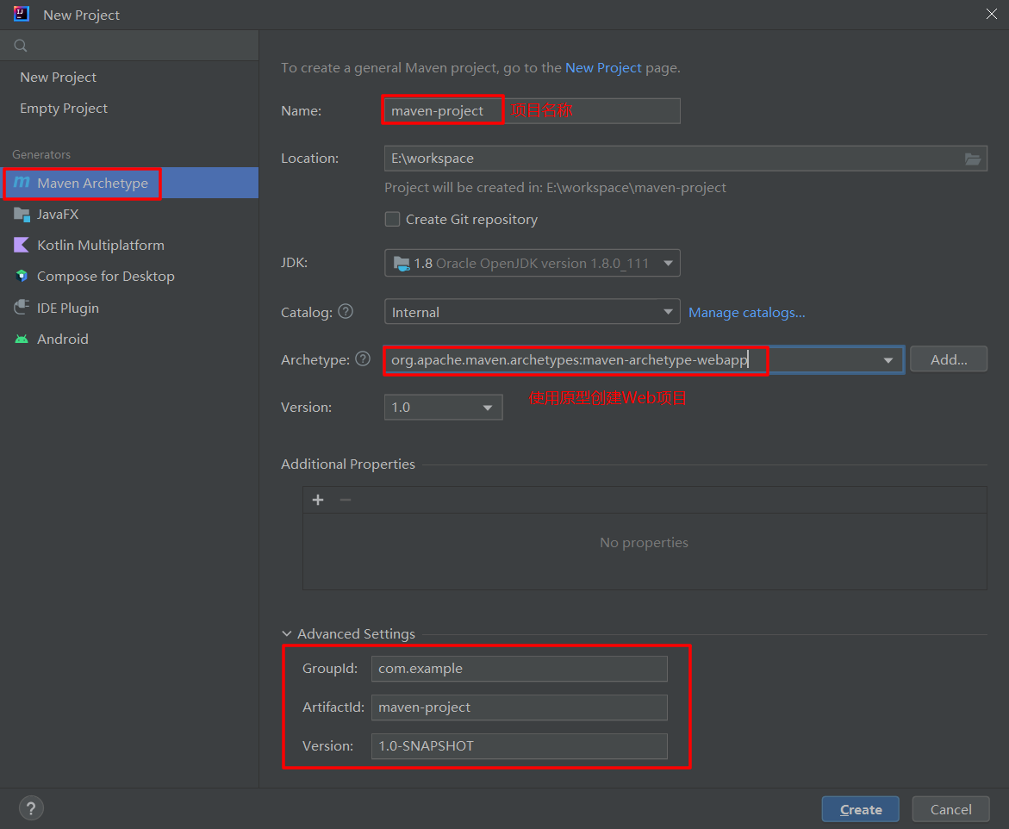Viewport: 1009px width, 829px height.
Task: Select Android generator
Action: tap(129, 339)
